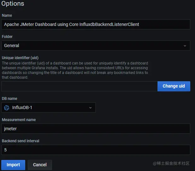
Task: Click the Unique identifier (uid) label
Action: point(20,58)
